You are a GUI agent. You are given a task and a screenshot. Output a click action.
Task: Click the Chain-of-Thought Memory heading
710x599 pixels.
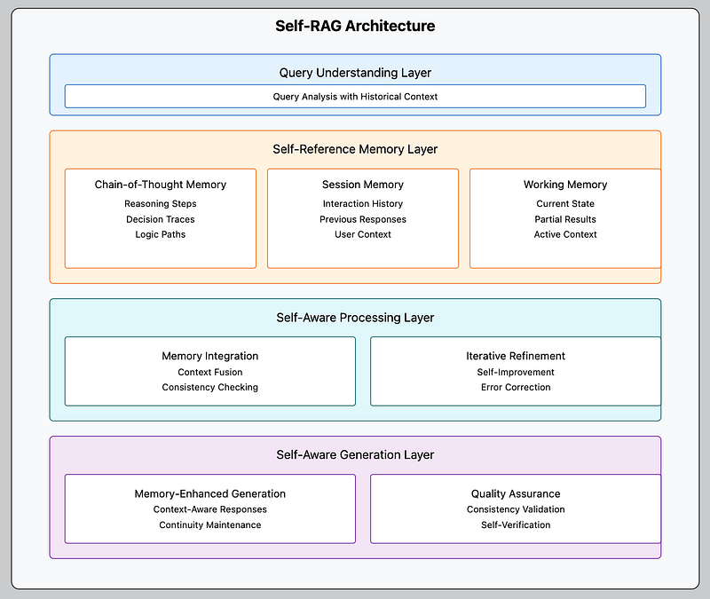tap(161, 185)
